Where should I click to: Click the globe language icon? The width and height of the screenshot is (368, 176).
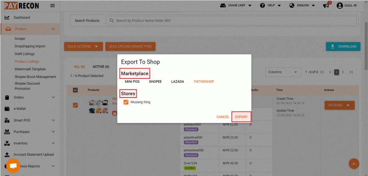pyautogui.click(x=292, y=5)
